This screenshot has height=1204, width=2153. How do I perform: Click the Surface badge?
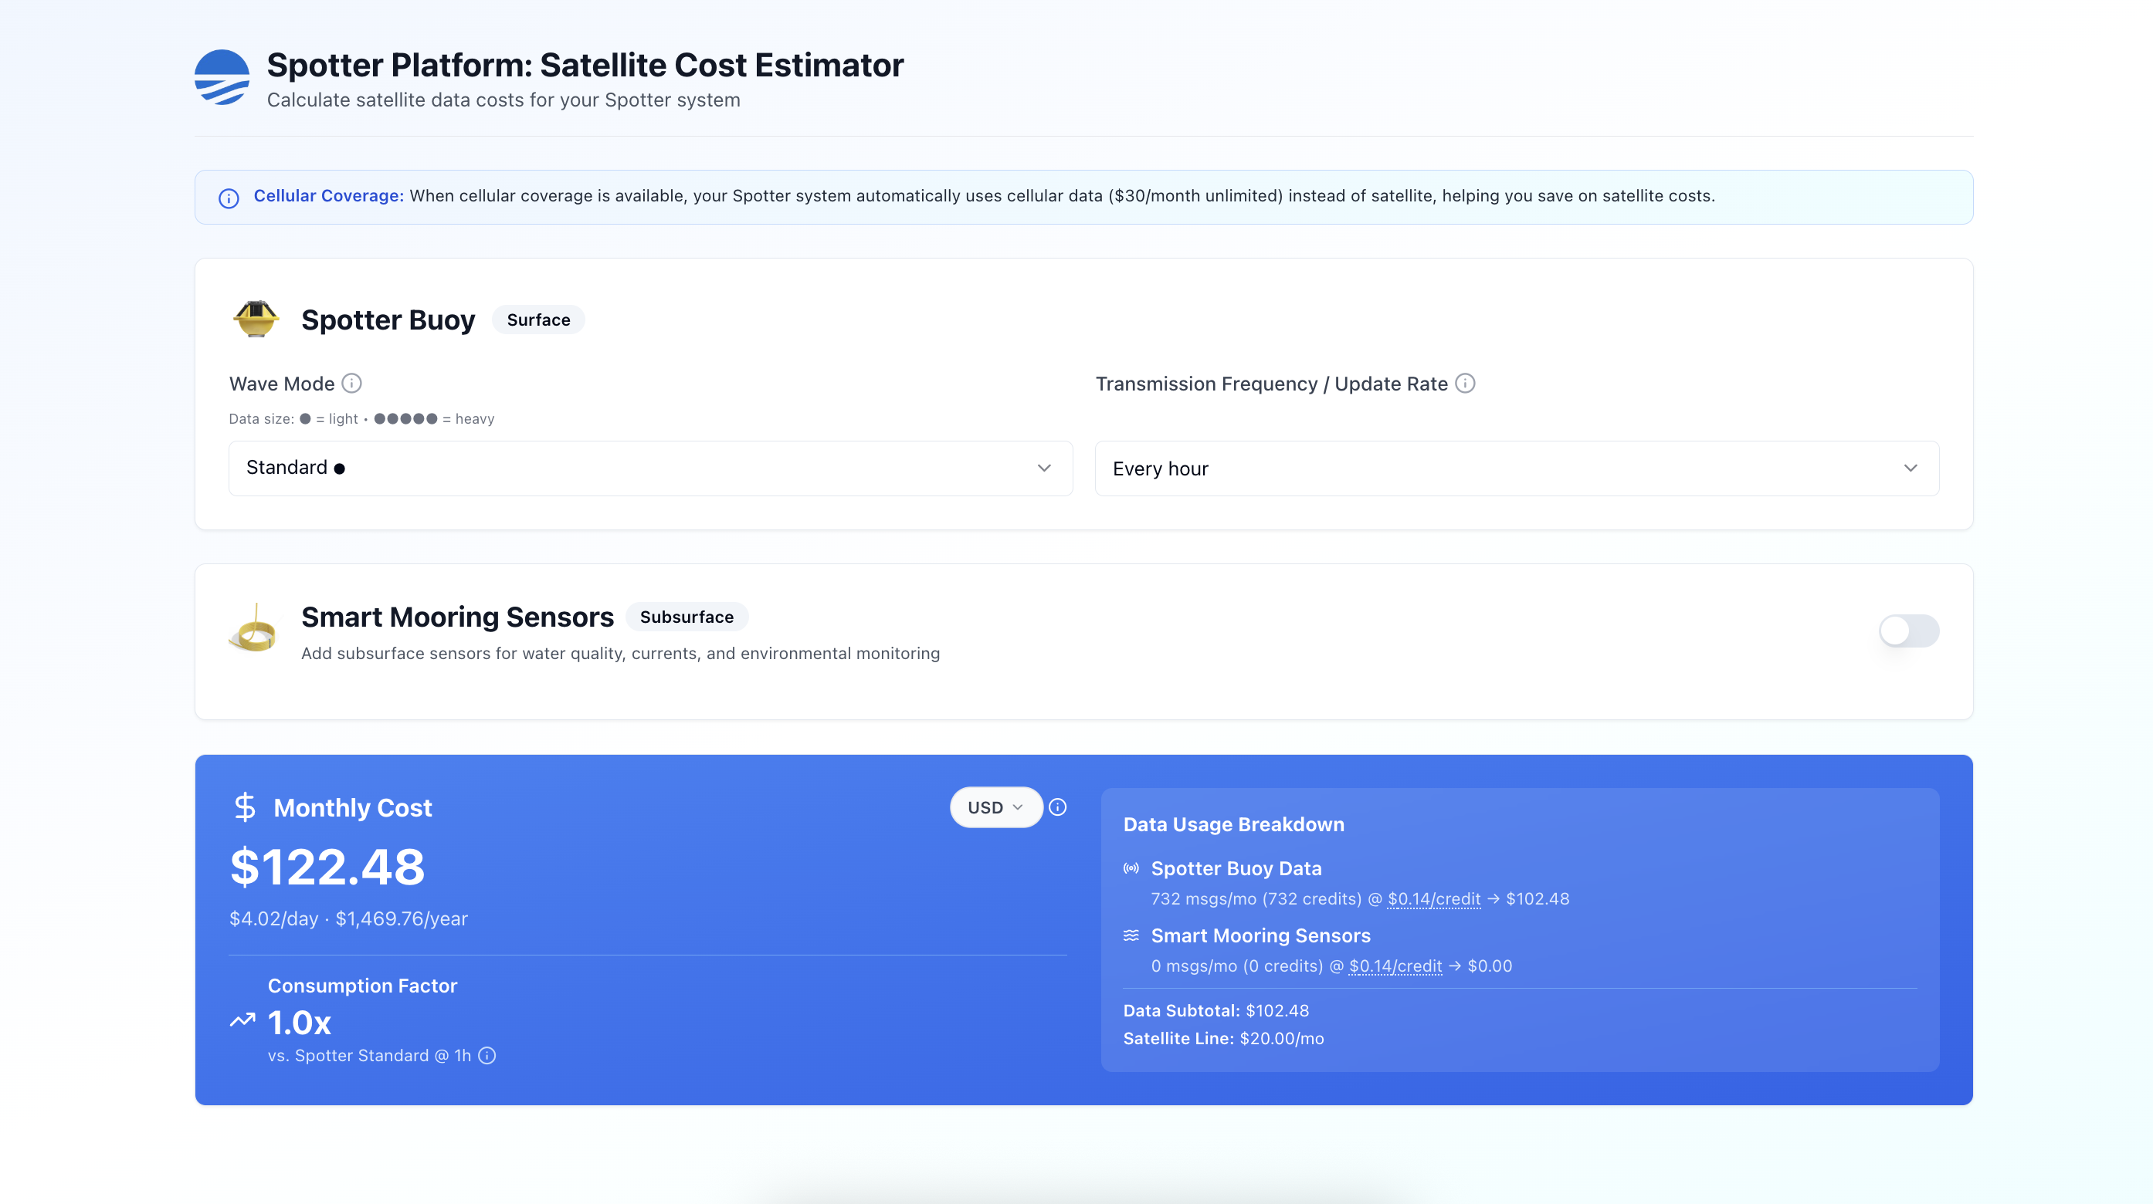pyautogui.click(x=538, y=320)
